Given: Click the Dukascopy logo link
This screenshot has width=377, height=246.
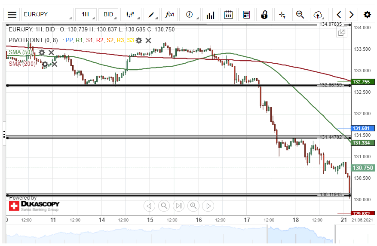Looking at the screenshot, I should 34,206.
